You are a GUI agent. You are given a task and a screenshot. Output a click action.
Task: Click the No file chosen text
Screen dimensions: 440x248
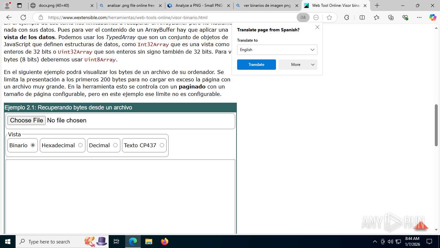click(67, 120)
